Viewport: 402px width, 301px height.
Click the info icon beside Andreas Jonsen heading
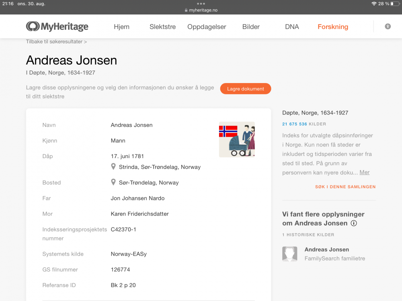[x=354, y=223]
